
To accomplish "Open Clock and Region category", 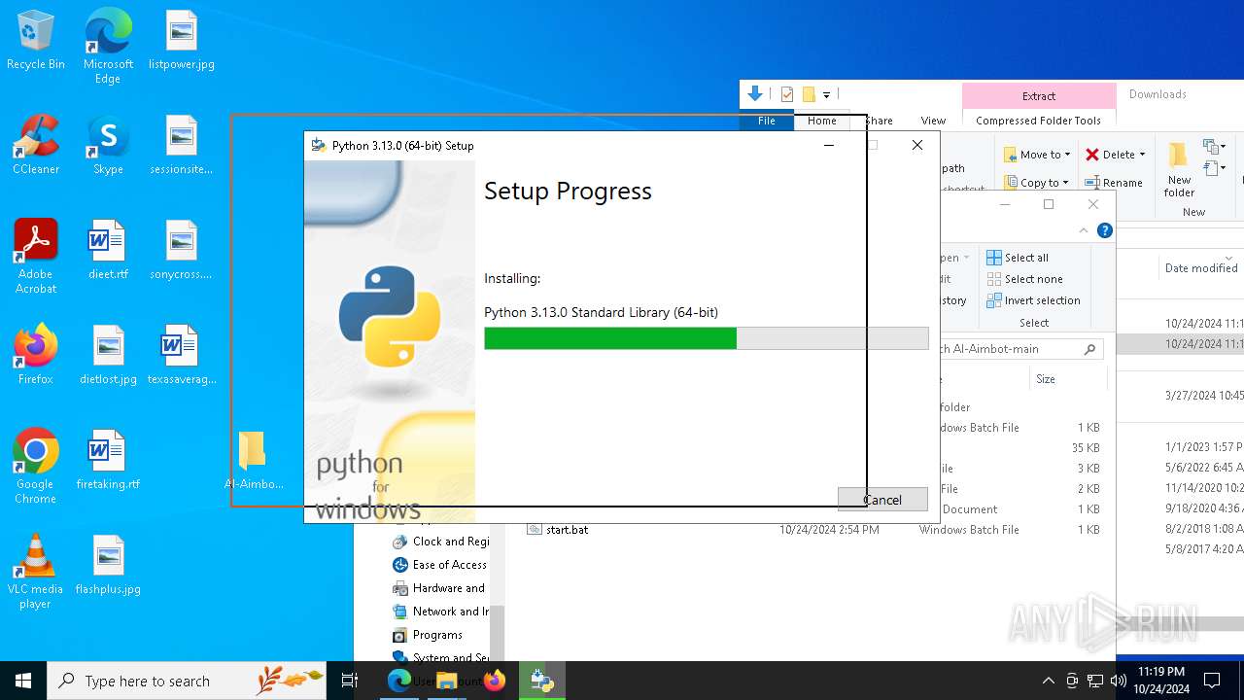I will point(440,542).
